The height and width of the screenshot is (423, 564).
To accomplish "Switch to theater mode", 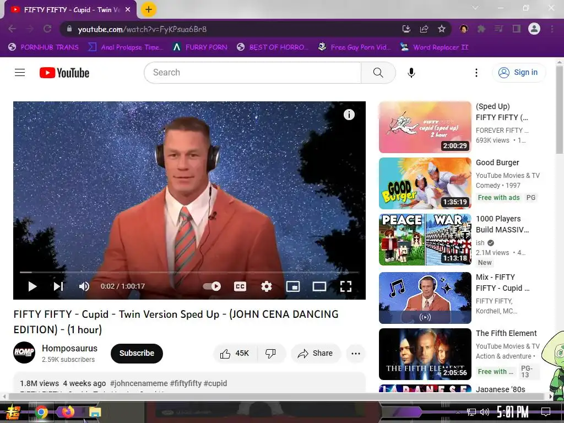I will pos(319,286).
